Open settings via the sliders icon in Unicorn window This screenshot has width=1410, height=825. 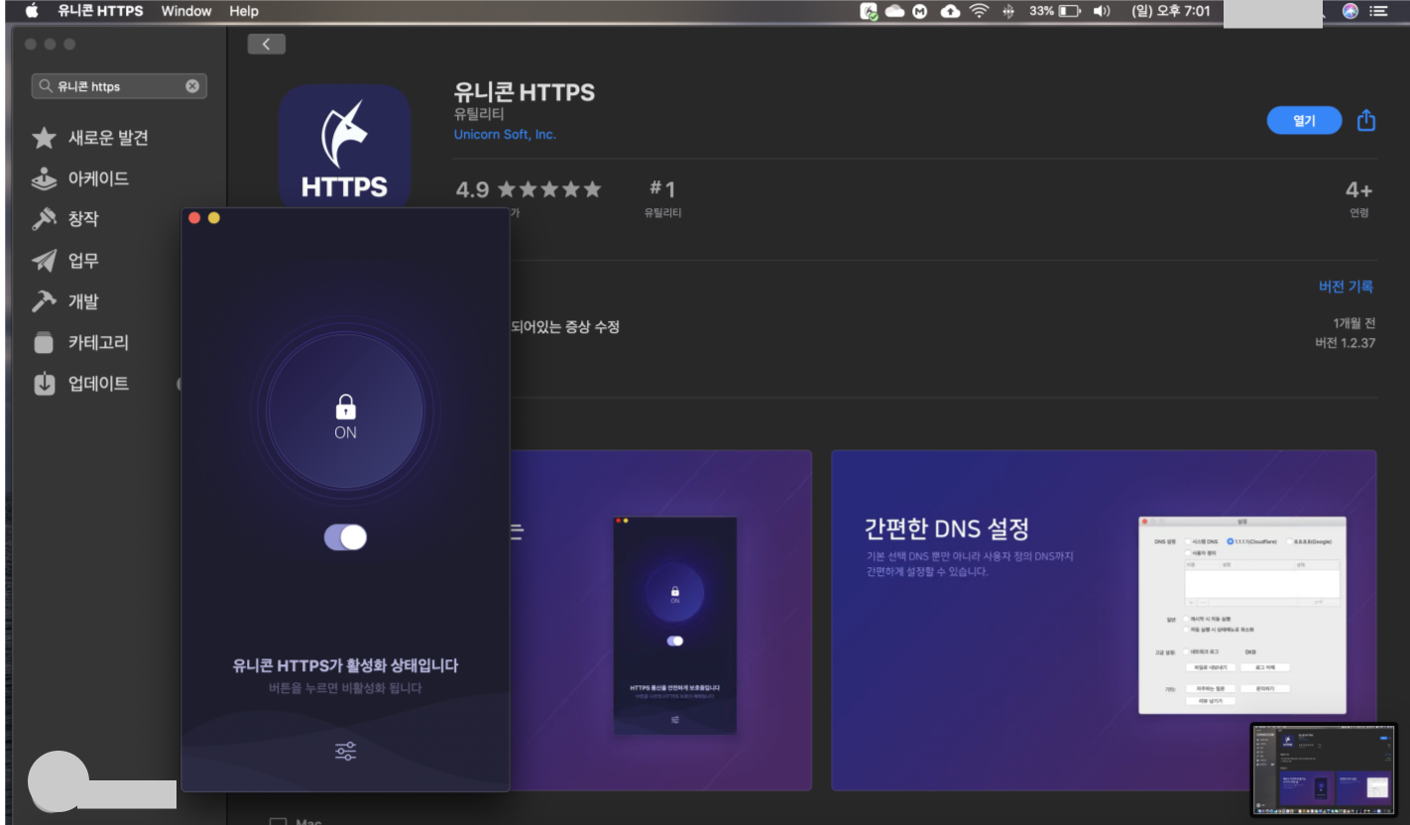(x=345, y=751)
